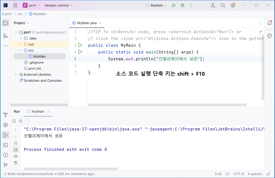The height and width of the screenshot is (178, 275).
Task: Open Notifications via the bell icon
Action: (269, 23)
